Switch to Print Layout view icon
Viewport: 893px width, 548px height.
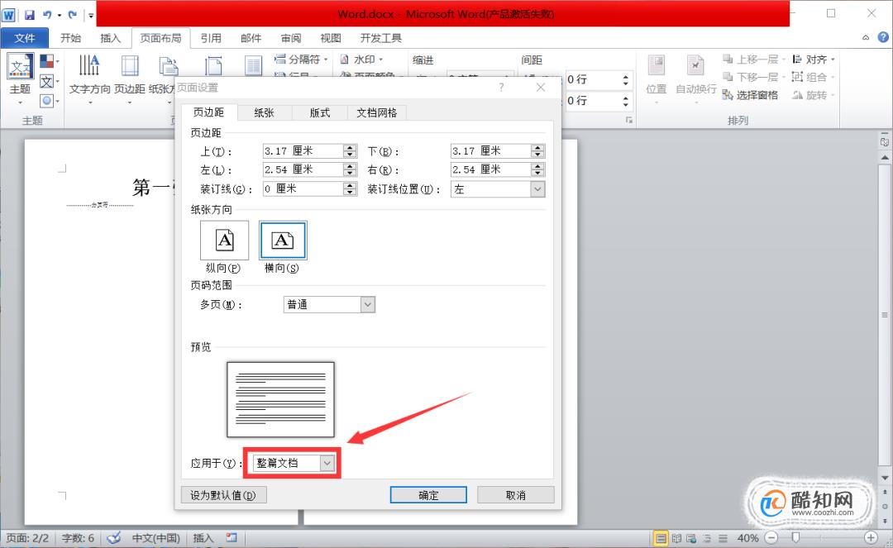(661, 538)
